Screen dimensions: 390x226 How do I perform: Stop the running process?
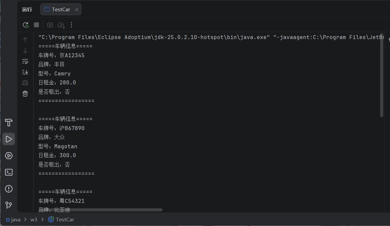[36, 25]
